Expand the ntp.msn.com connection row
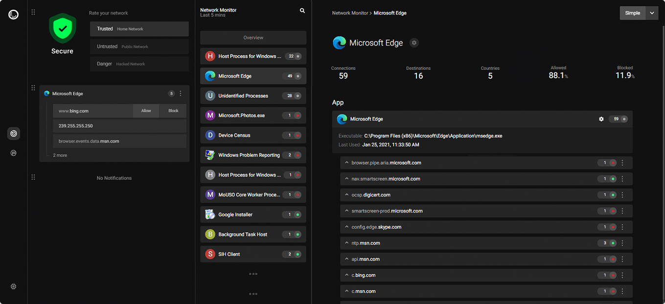Image resolution: width=665 pixels, height=304 pixels. (x=347, y=243)
